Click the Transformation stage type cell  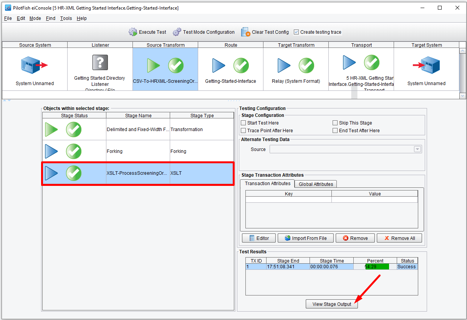point(202,130)
